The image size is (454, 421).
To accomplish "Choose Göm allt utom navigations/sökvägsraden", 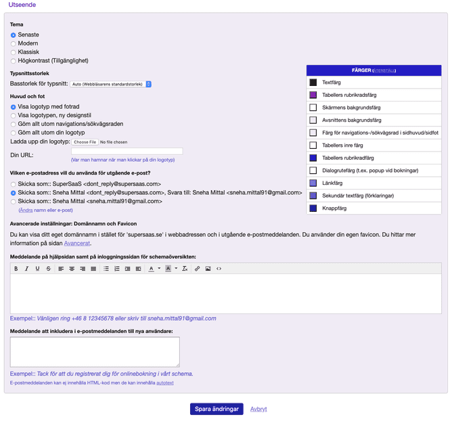I will click(13, 125).
